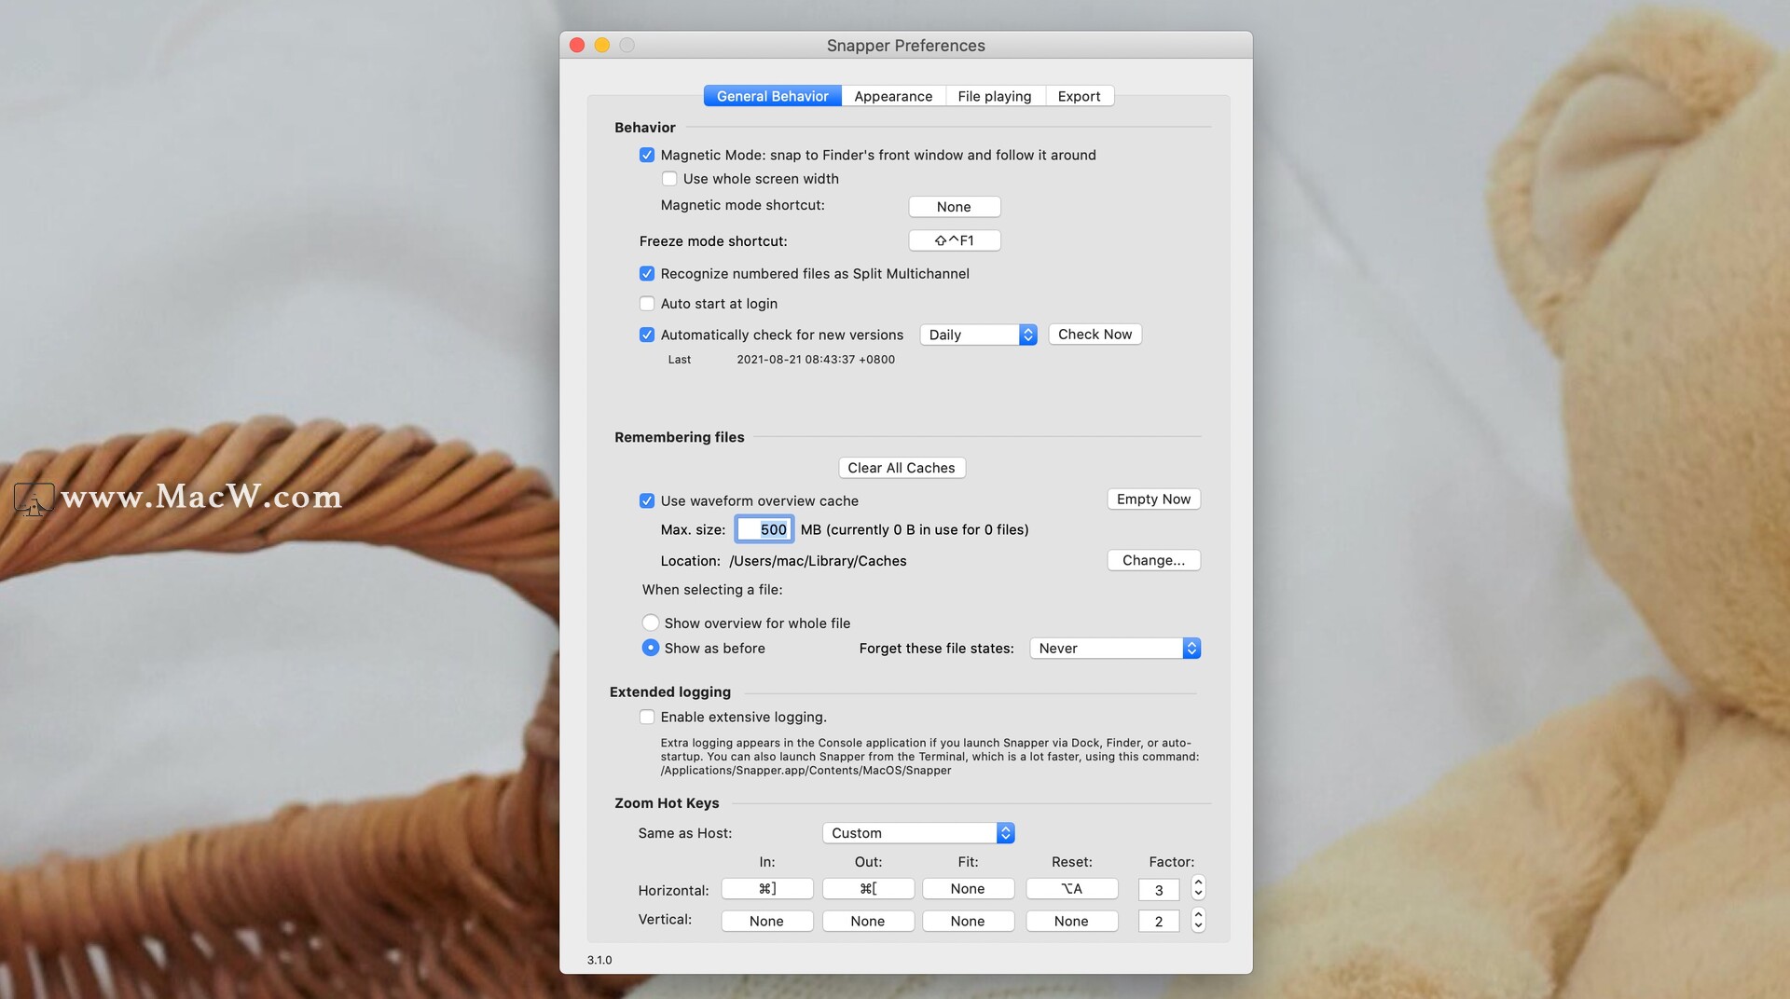This screenshot has width=1790, height=999.
Task: Toggle Recognize numbered files as Split Multichannel
Action: coord(647,273)
